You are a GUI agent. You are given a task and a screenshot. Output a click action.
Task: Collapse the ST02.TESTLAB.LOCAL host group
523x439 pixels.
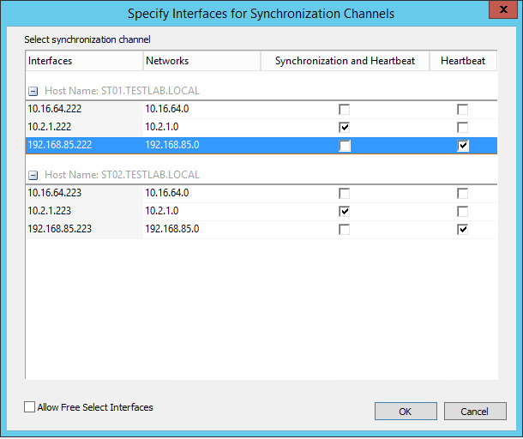(x=33, y=174)
